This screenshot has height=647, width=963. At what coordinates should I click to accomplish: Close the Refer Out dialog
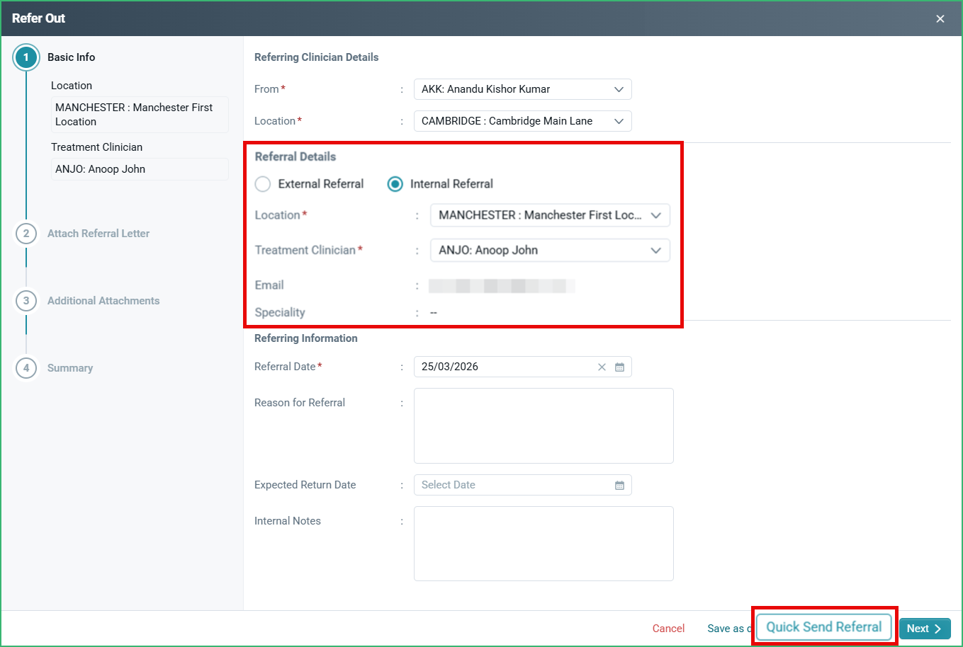[x=940, y=19]
